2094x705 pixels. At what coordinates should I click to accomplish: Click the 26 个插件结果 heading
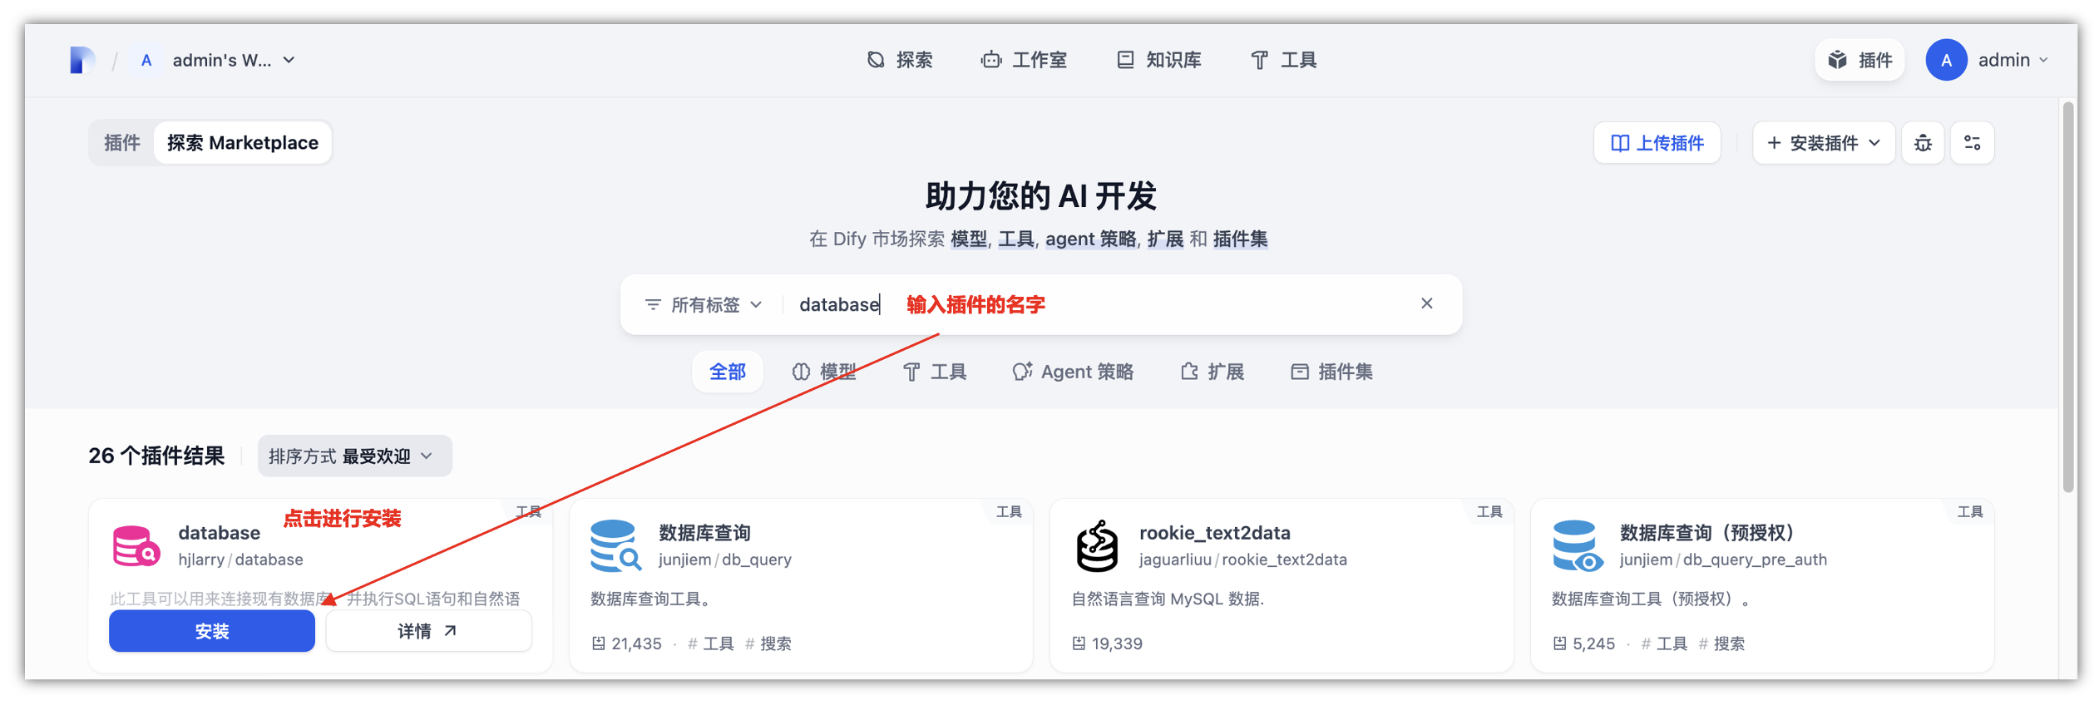point(156,456)
